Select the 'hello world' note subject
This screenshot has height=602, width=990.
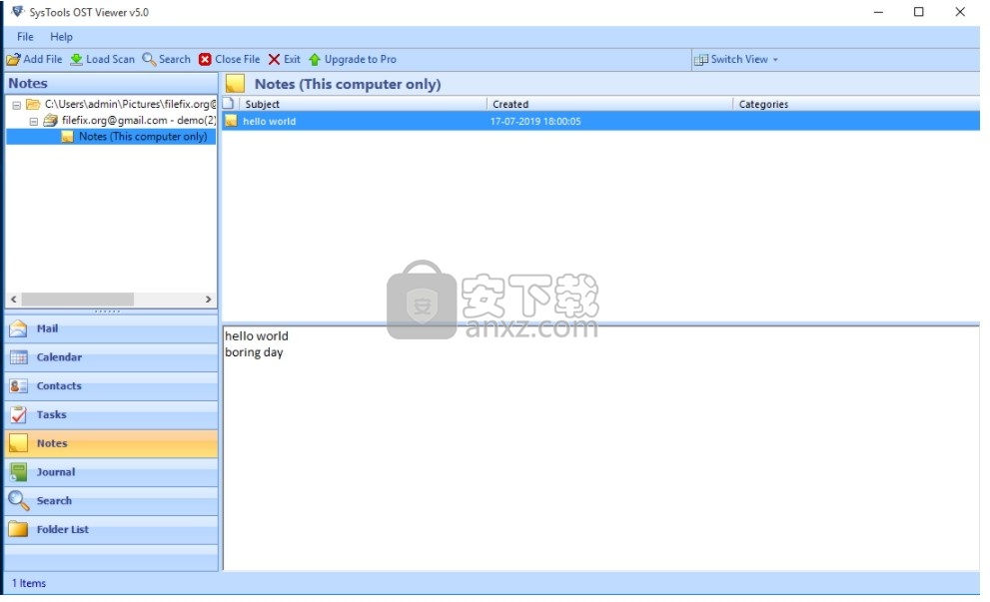pos(270,121)
